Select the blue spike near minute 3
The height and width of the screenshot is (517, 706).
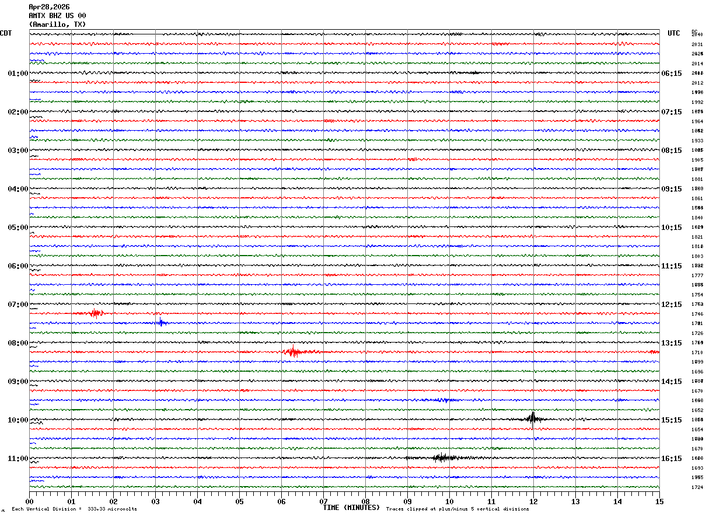pyautogui.click(x=161, y=322)
